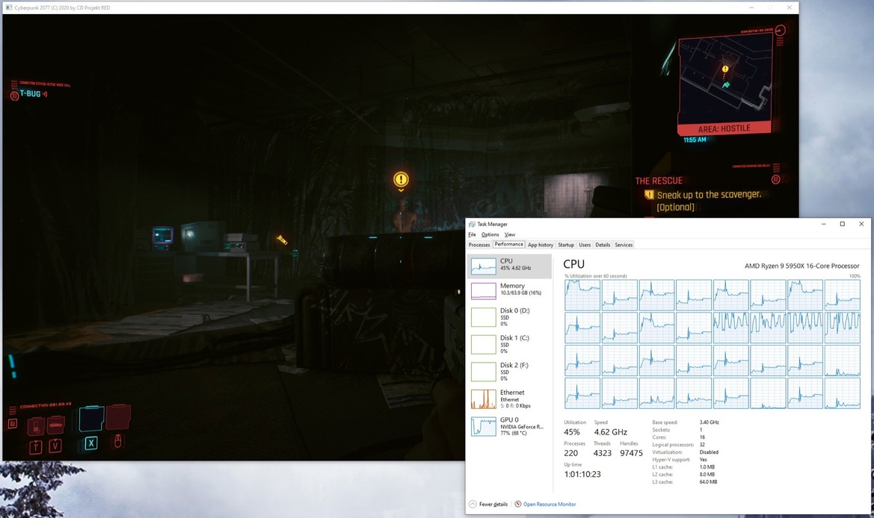Viewport: 874px width, 518px height.
Task: Maximize the Task Manager window
Action: [843, 224]
